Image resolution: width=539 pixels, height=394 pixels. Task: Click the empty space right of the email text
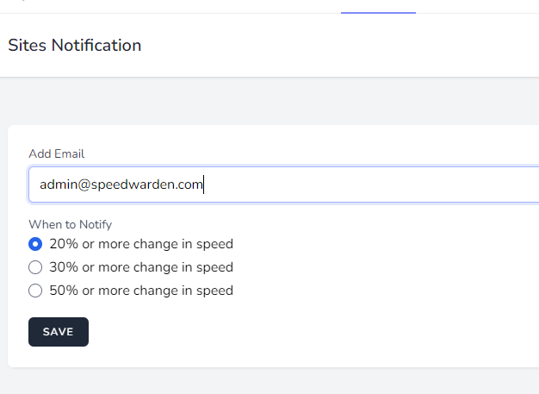point(370,184)
